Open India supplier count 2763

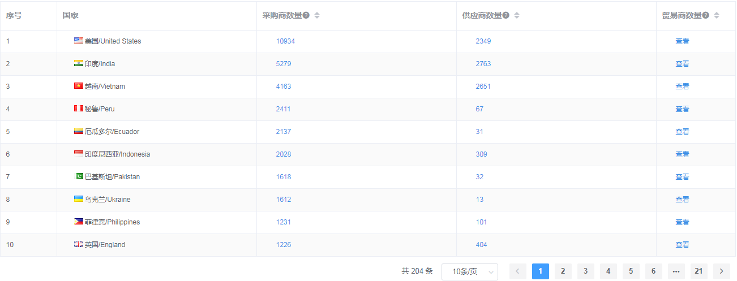(483, 64)
